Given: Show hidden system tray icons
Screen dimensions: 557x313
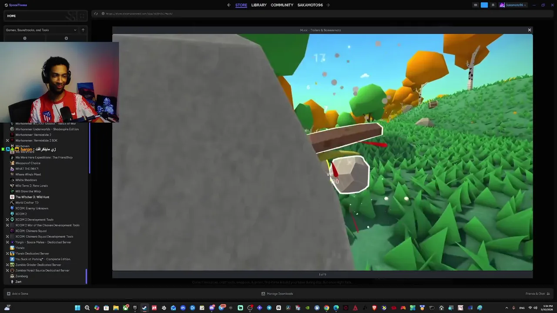Looking at the screenshot, I should (x=507, y=308).
